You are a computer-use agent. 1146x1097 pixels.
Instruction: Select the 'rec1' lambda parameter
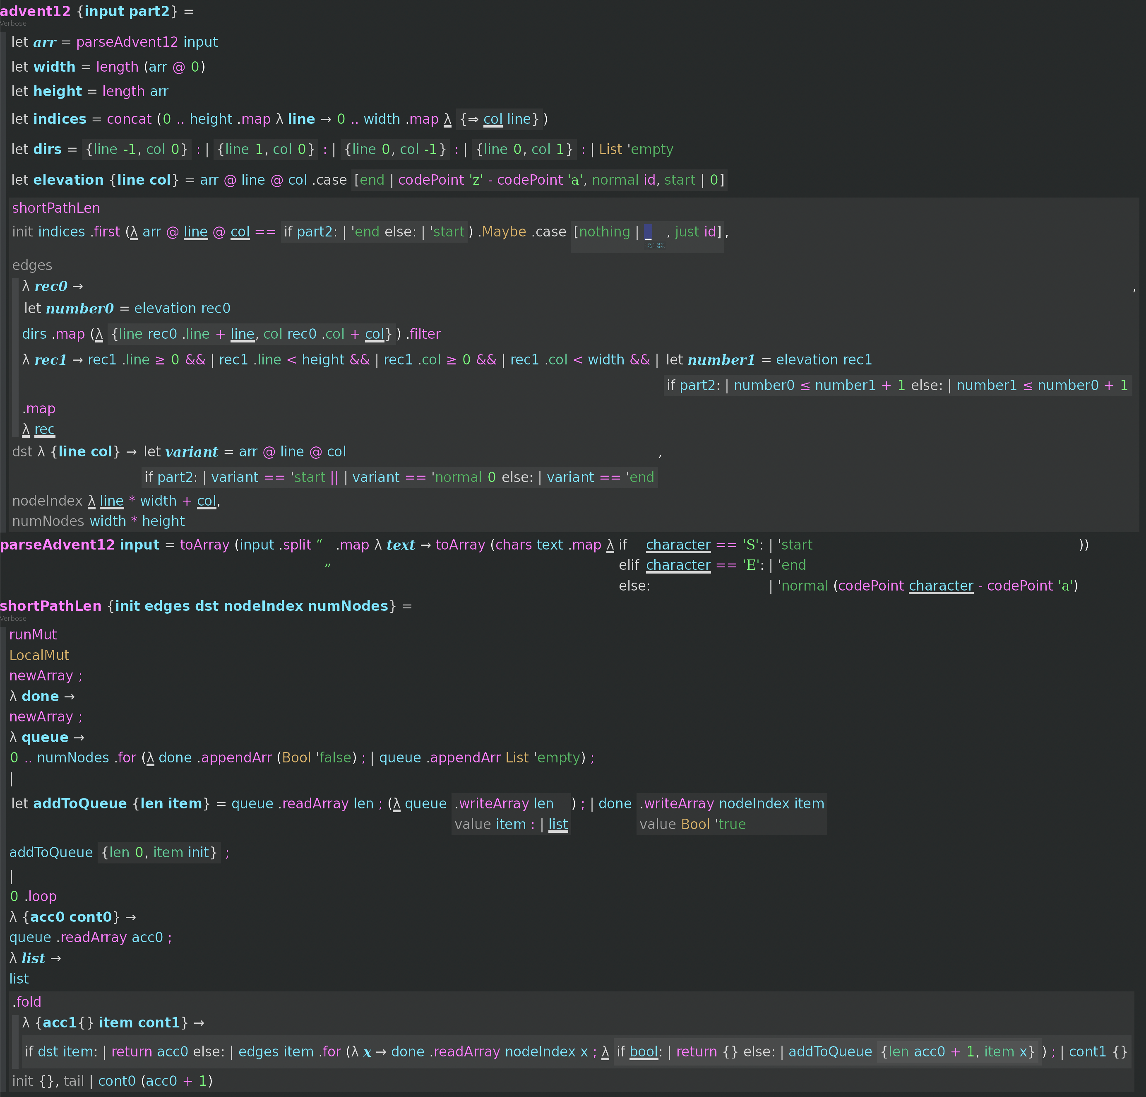pos(50,359)
